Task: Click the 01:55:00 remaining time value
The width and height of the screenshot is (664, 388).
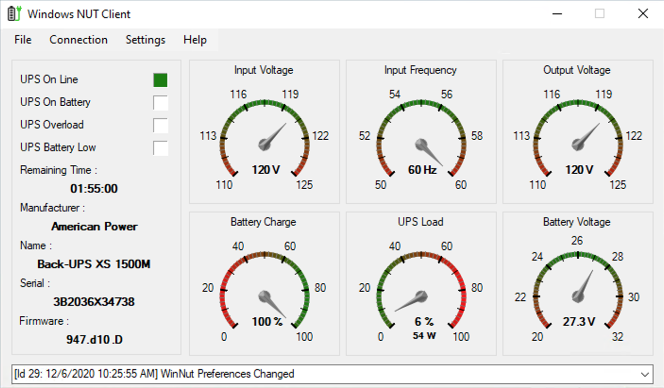Action: point(94,189)
